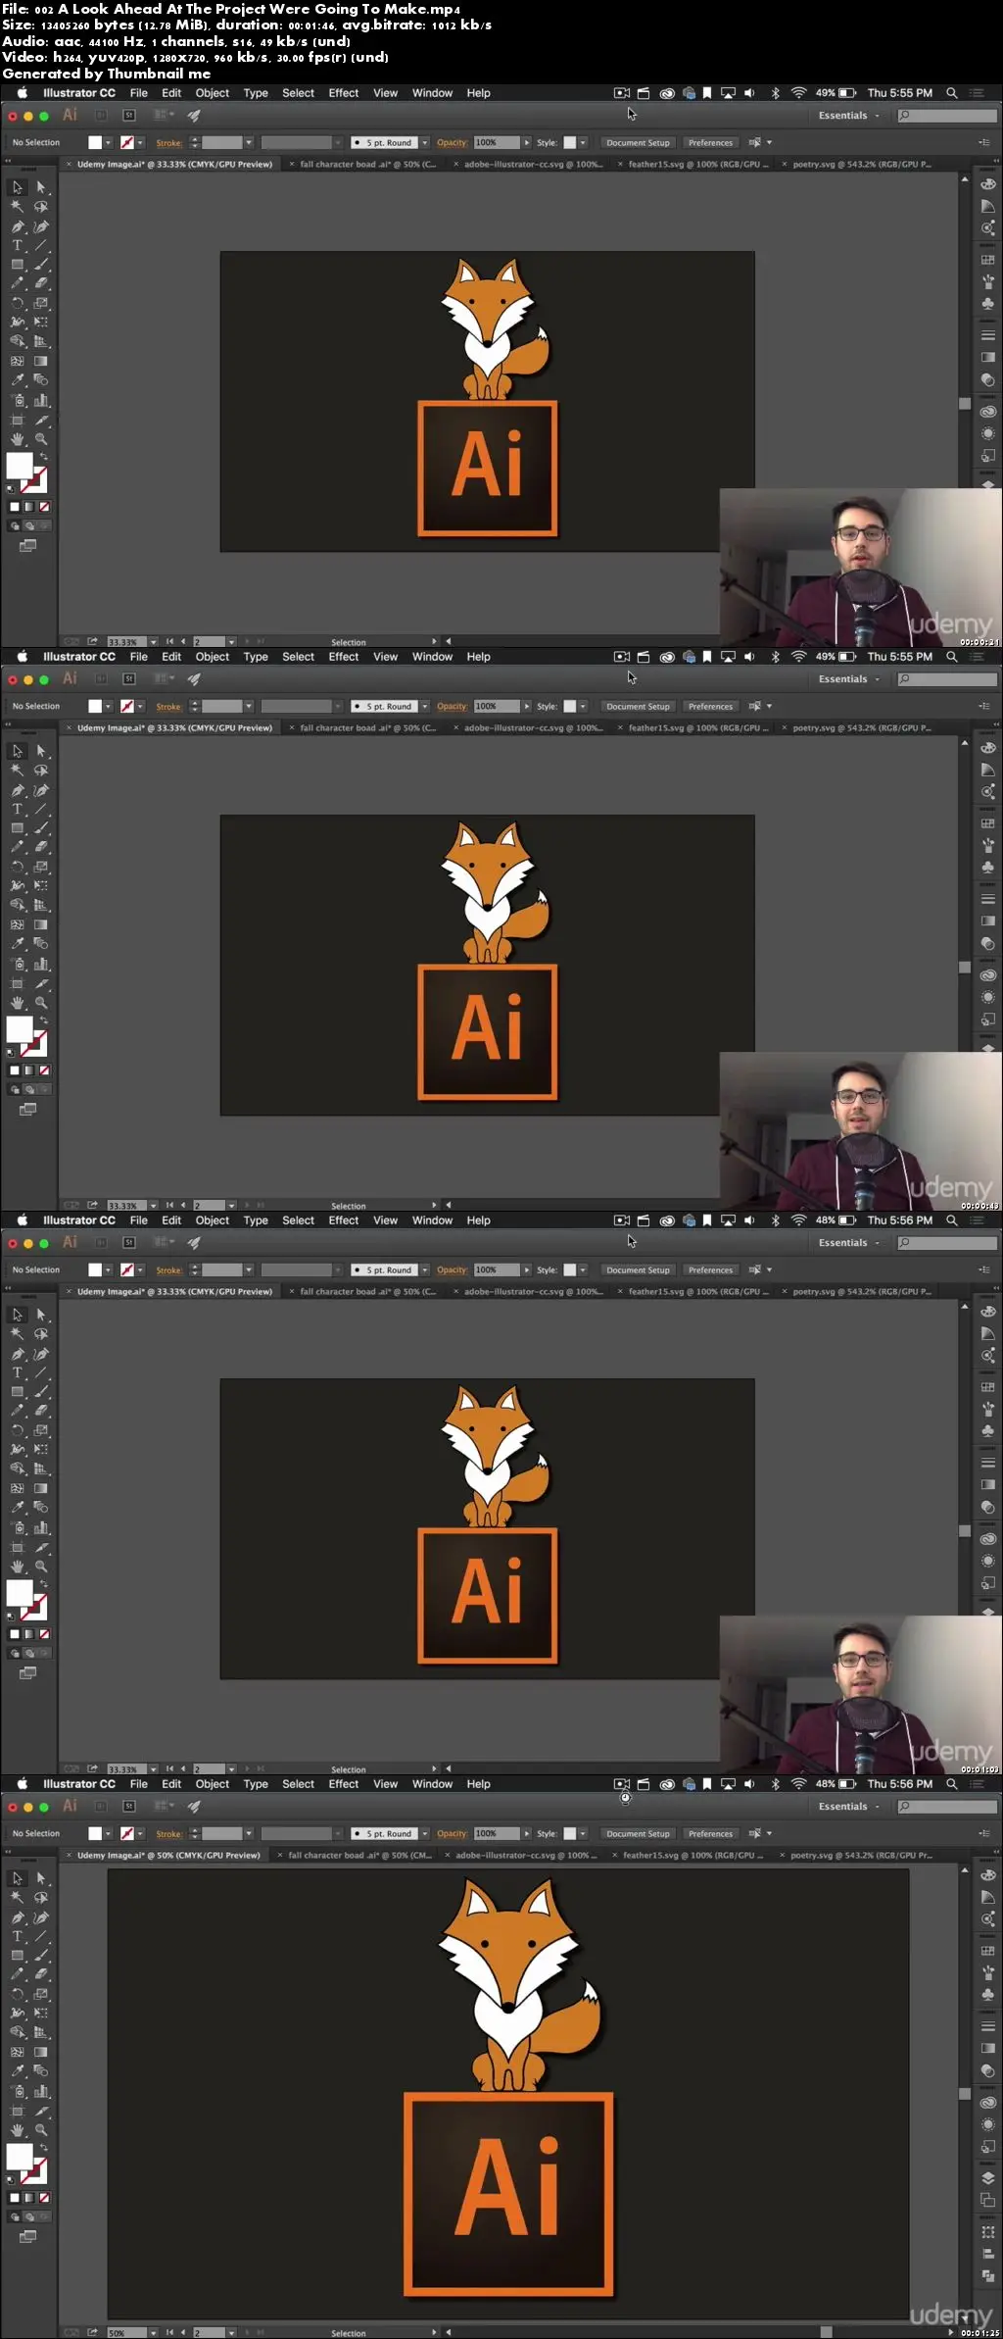Open the Window menu in the fourth frame
Image resolution: width=1003 pixels, height=2339 pixels.
432,1784
